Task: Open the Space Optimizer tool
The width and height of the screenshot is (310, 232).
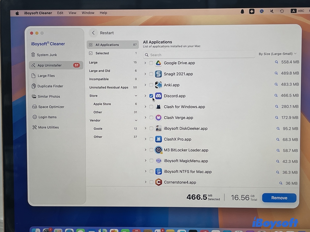Action: pyautogui.click(x=48, y=107)
